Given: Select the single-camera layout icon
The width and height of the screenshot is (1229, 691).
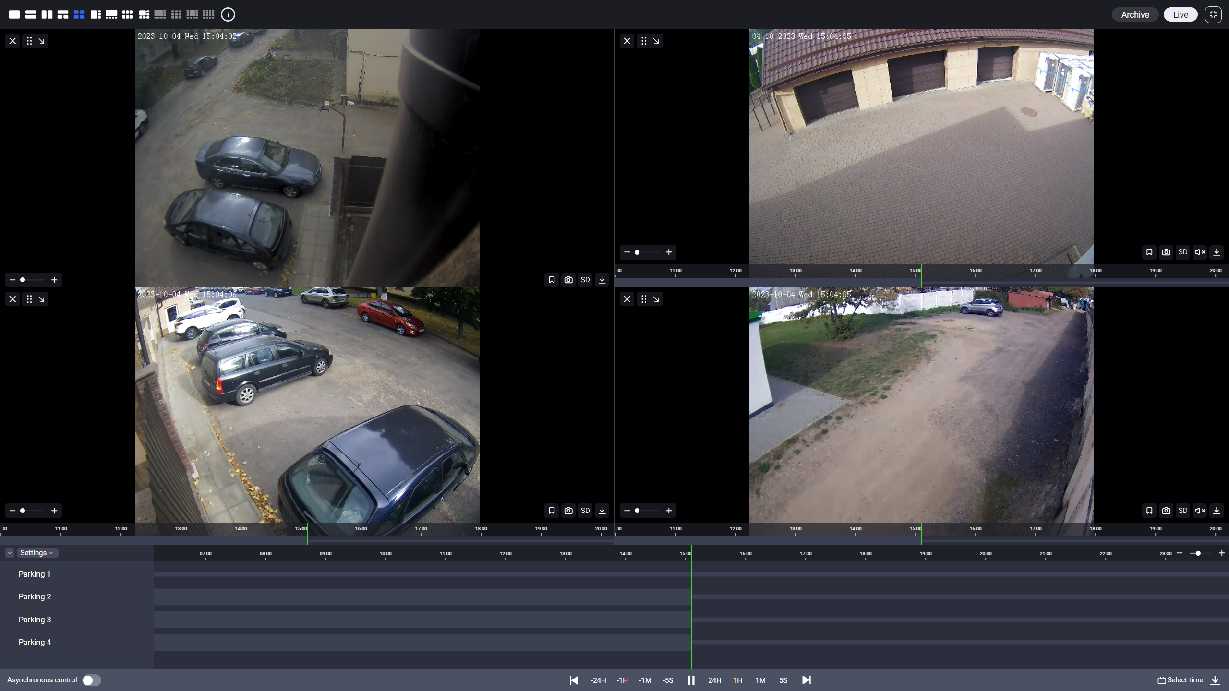Looking at the screenshot, I should (14, 14).
